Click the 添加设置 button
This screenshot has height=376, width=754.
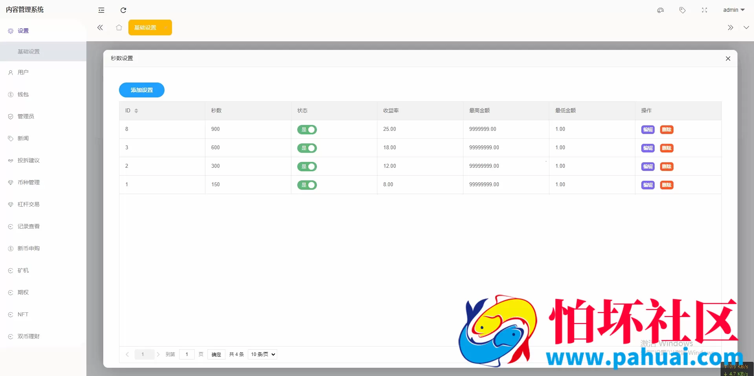click(x=142, y=90)
